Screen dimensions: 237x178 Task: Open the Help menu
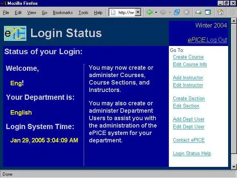(98, 13)
